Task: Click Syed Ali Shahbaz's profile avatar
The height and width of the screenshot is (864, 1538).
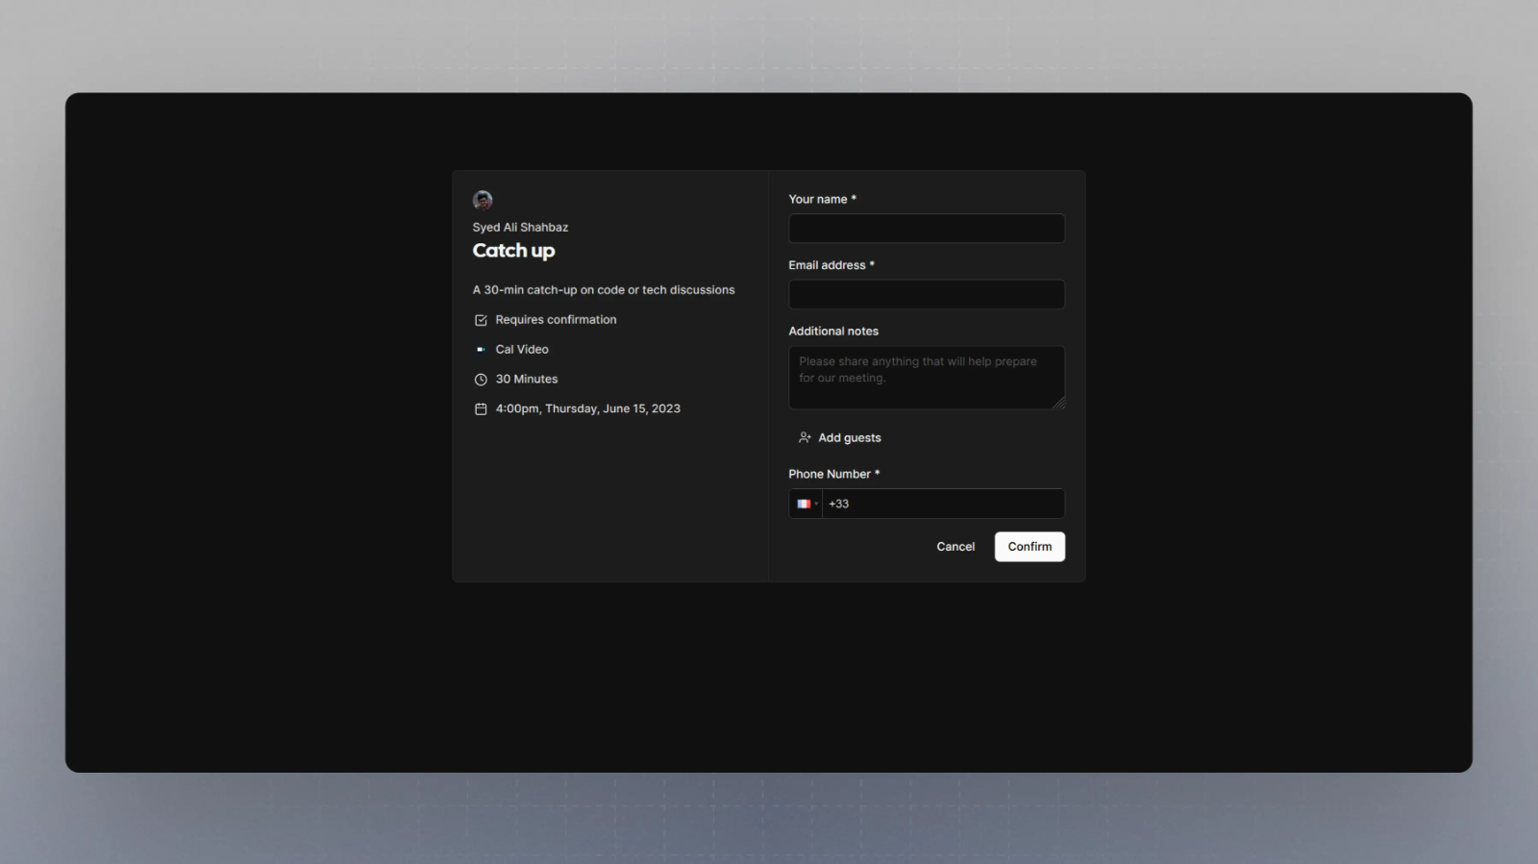Action: click(x=483, y=200)
